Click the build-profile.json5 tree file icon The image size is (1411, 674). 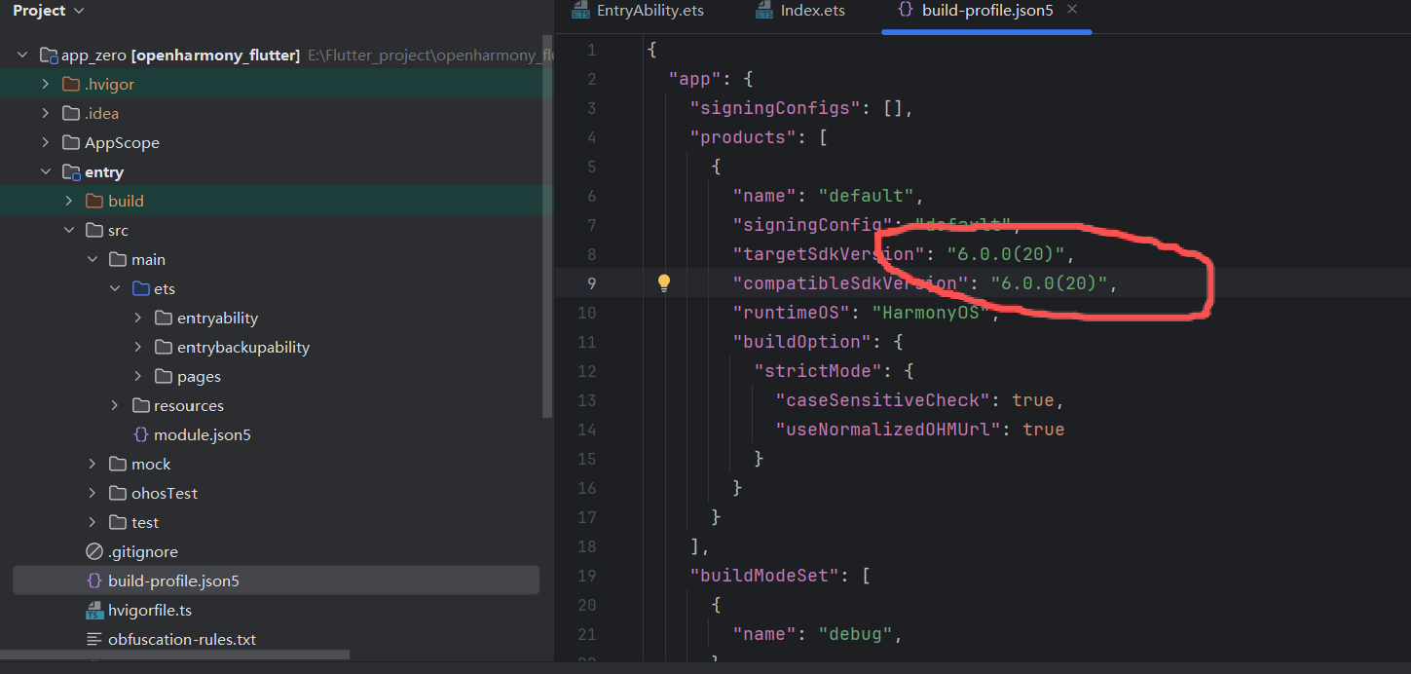point(94,581)
